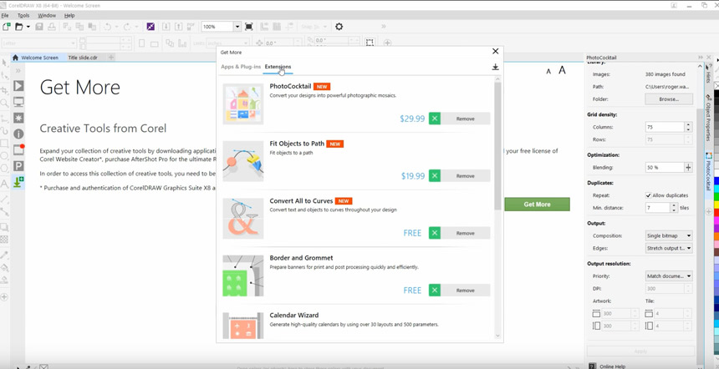The height and width of the screenshot is (369, 719).
Task: Remove the PhotoCocktail extension
Action: coord(466,119)
